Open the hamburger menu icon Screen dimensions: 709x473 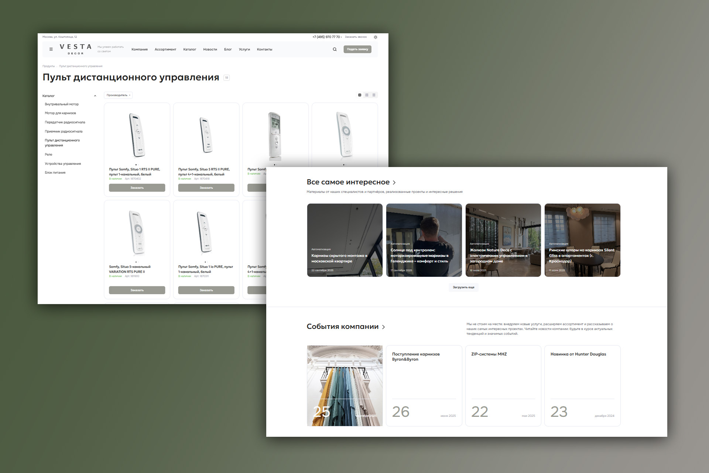coord(51,49)
